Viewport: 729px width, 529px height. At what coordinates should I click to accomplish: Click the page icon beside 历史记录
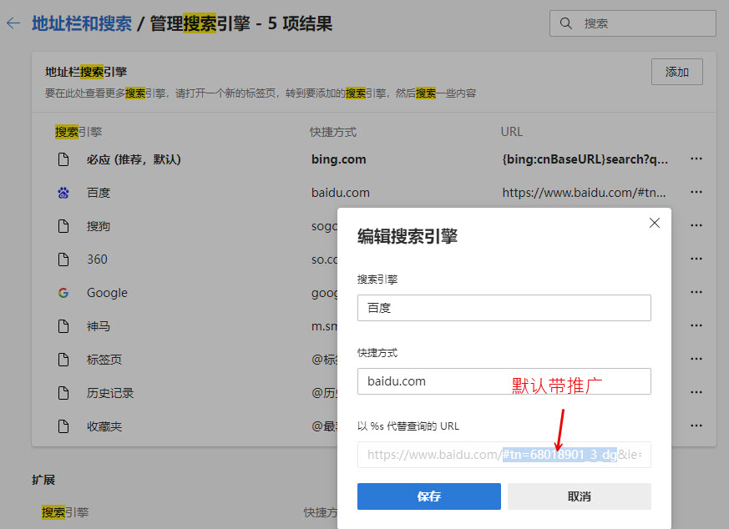point(63,393)
